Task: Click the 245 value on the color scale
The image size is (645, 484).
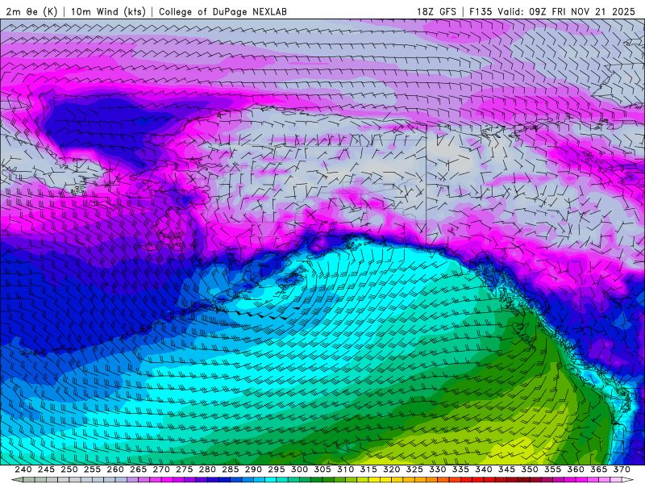Action: pos(46,469)
